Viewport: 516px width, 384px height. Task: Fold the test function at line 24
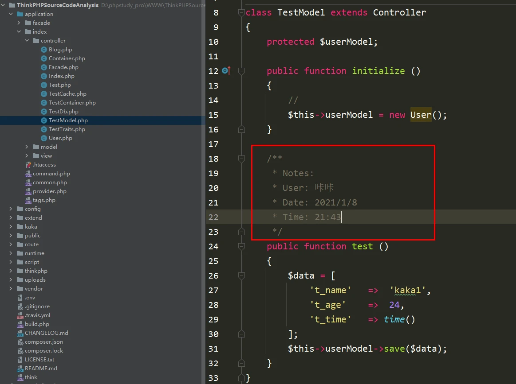(241, 246)
